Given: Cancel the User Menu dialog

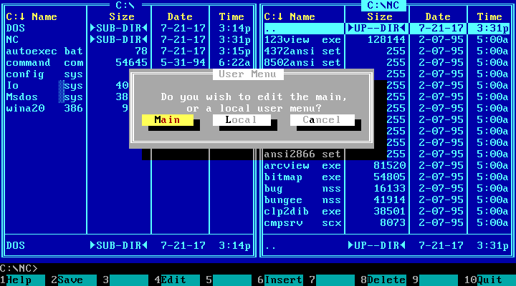Looking at the screenshot, I should (x=322, y=120).
